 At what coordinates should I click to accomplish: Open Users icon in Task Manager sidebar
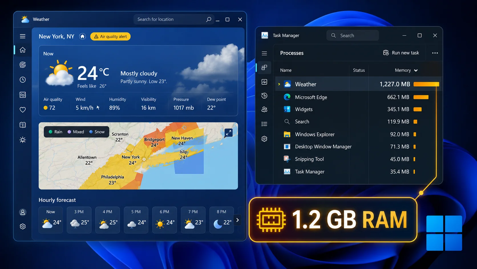coord(264,109)
